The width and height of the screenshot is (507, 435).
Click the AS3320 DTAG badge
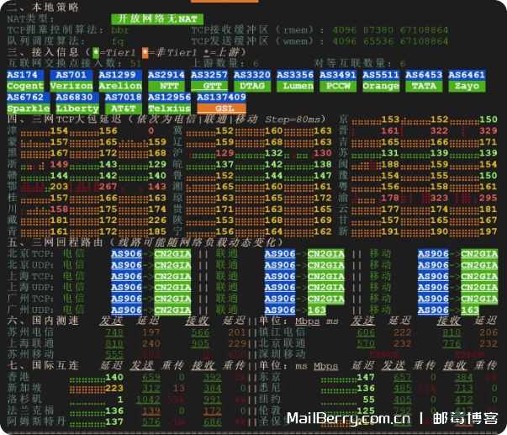tap(252, 81)
